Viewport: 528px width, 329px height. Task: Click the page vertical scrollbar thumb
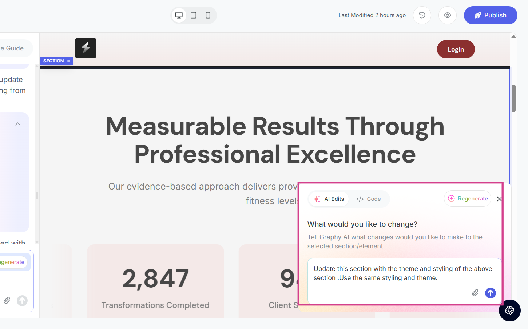(513, 98)
